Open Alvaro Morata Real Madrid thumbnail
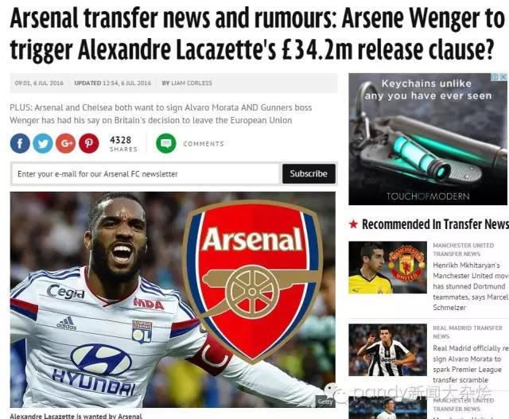This screenshot has height=419, width=509. click(387, 350)
